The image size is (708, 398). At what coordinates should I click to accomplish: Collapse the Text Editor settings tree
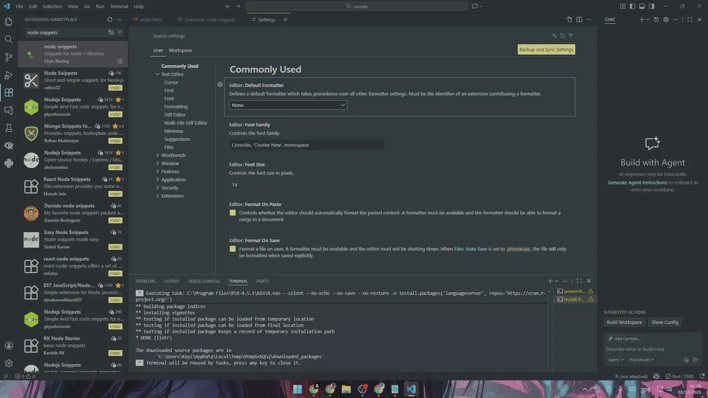pyautogui.click(x=158, y=74)
